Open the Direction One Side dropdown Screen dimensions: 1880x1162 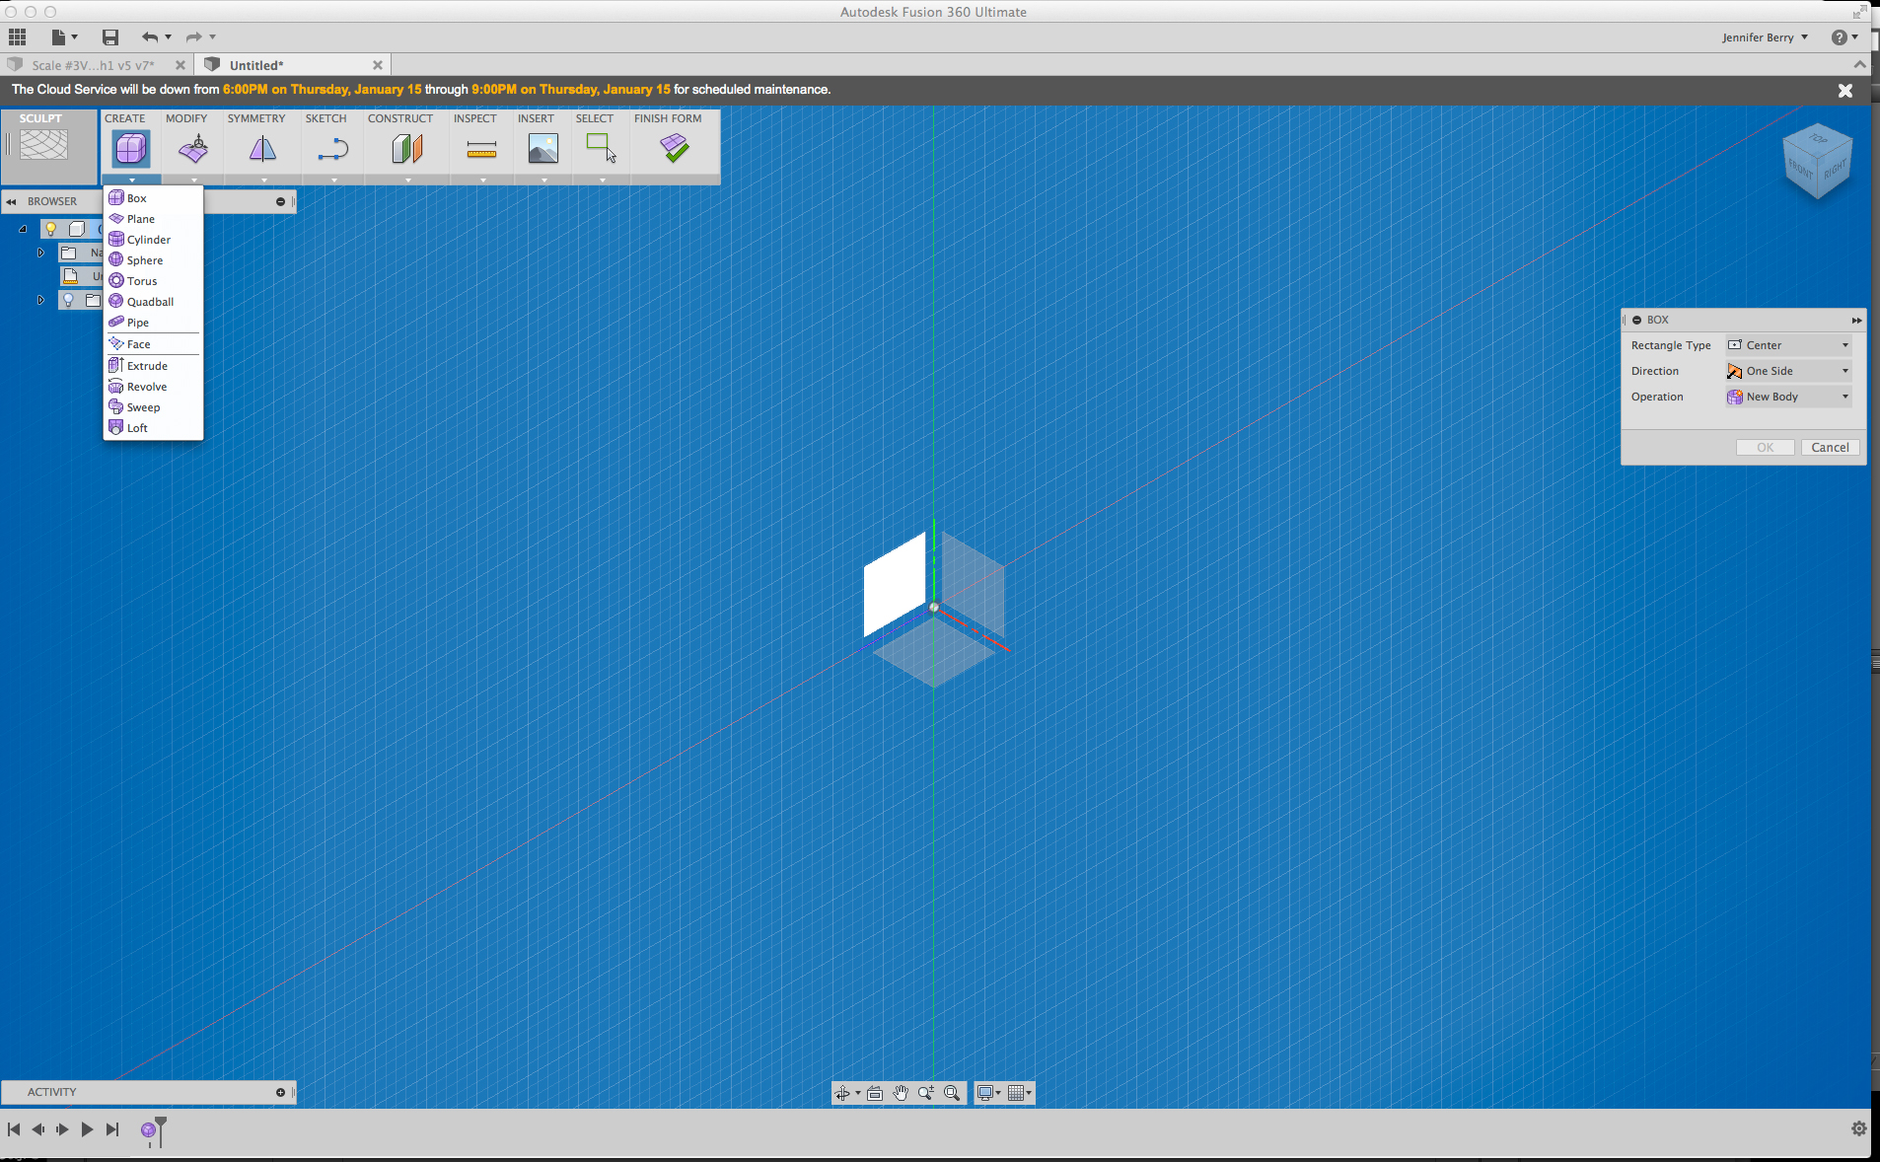(1788, 371)
